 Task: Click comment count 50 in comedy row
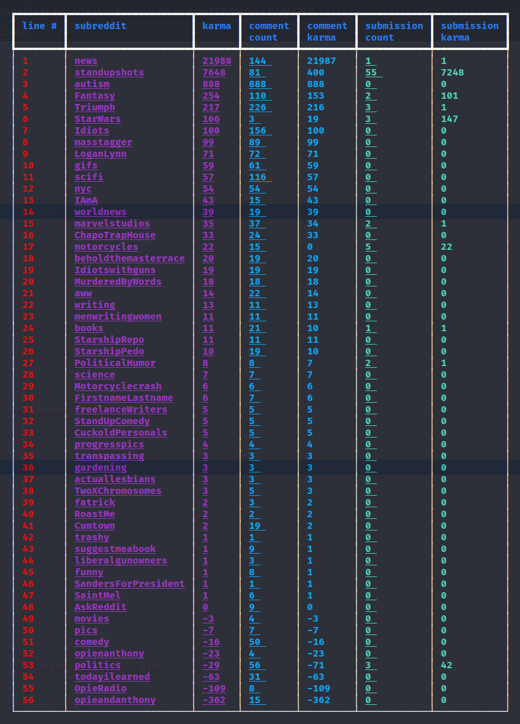258,642
